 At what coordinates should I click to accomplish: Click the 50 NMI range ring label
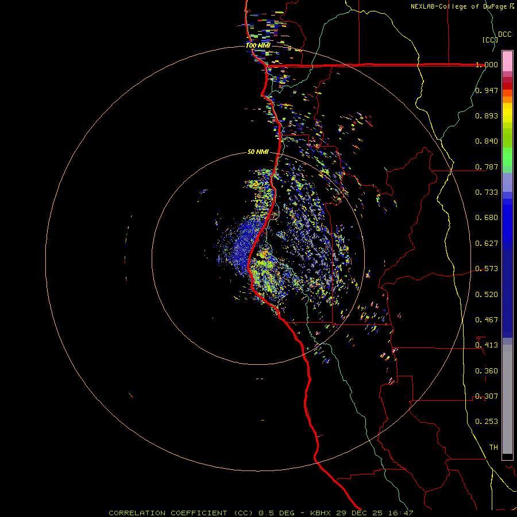pyautogui.click(x=258, y=152)
